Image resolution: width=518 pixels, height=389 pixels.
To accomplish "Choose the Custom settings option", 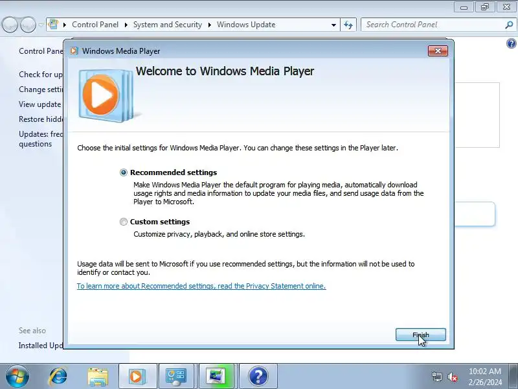I will [124, 222].
